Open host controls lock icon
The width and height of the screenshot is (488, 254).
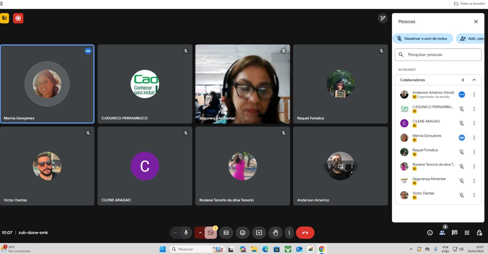tap(479, 233)
